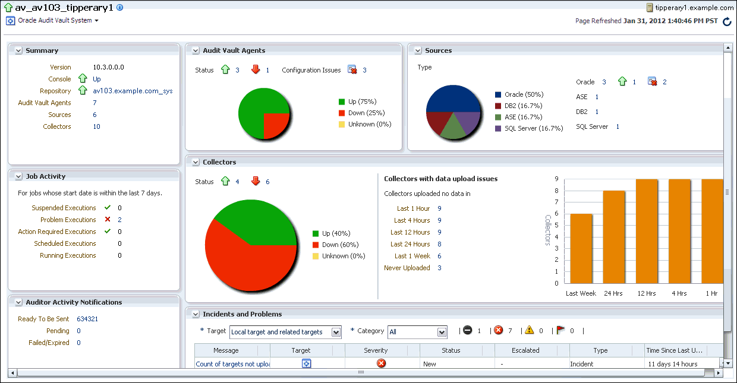Open the Audit Vault Agents count 7 link
Screen dimensions: 737x383
coord(95,103)
